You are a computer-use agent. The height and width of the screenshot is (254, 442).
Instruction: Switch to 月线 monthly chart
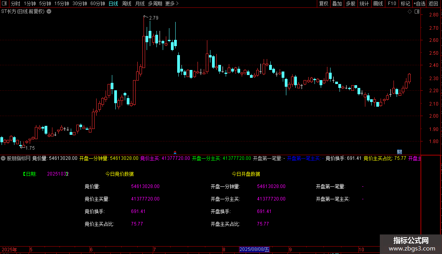click(140, 4)
